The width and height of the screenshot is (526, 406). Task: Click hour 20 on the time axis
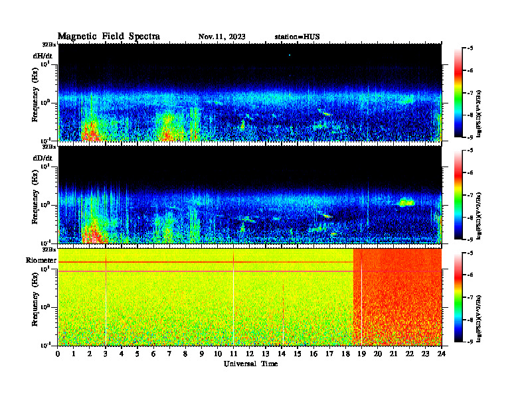pos(378,354)
